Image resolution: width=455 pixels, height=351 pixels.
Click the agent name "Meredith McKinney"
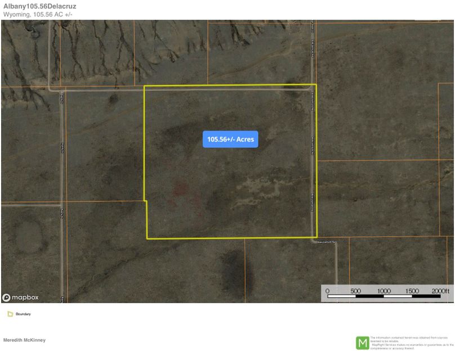tap(25, 340)
